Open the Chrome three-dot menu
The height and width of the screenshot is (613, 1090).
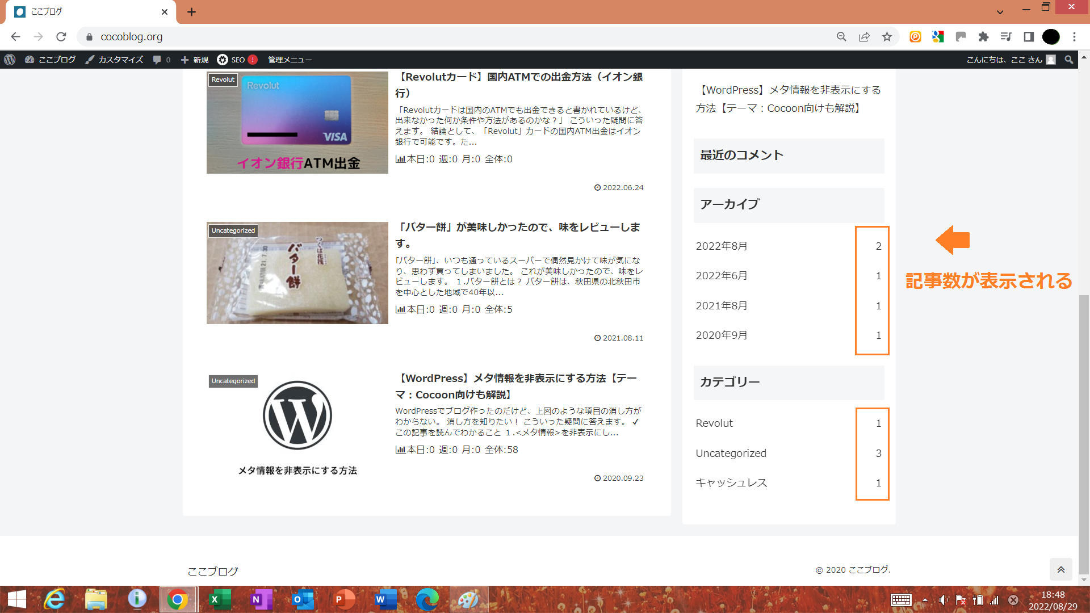(1074, 37)
